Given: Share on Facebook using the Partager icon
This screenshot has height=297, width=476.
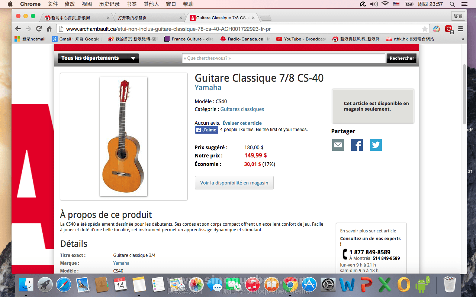Looking at the screenshot, I should tap(357, 145).
